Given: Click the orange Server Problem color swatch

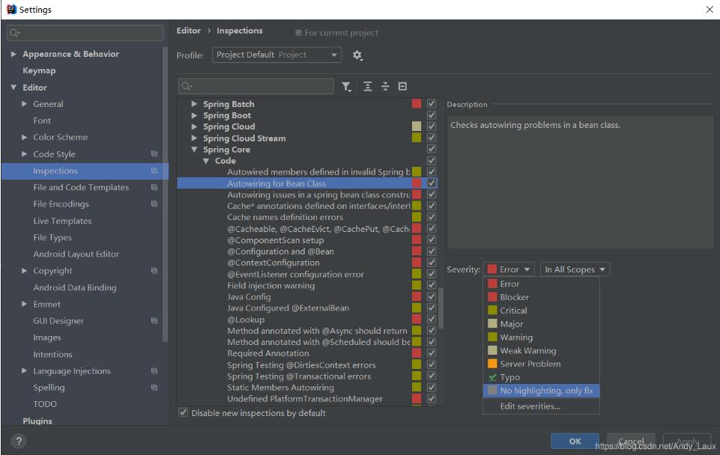Looking at the screenshot, I should (x=492, y=364).
